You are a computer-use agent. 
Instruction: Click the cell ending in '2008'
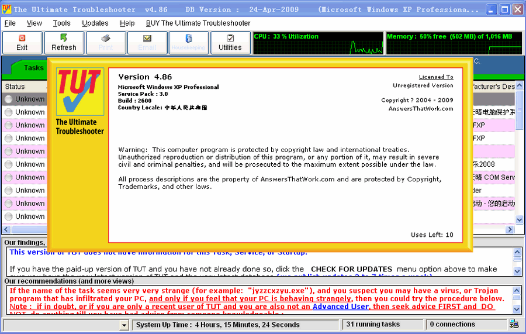click(x=494, y=164)
